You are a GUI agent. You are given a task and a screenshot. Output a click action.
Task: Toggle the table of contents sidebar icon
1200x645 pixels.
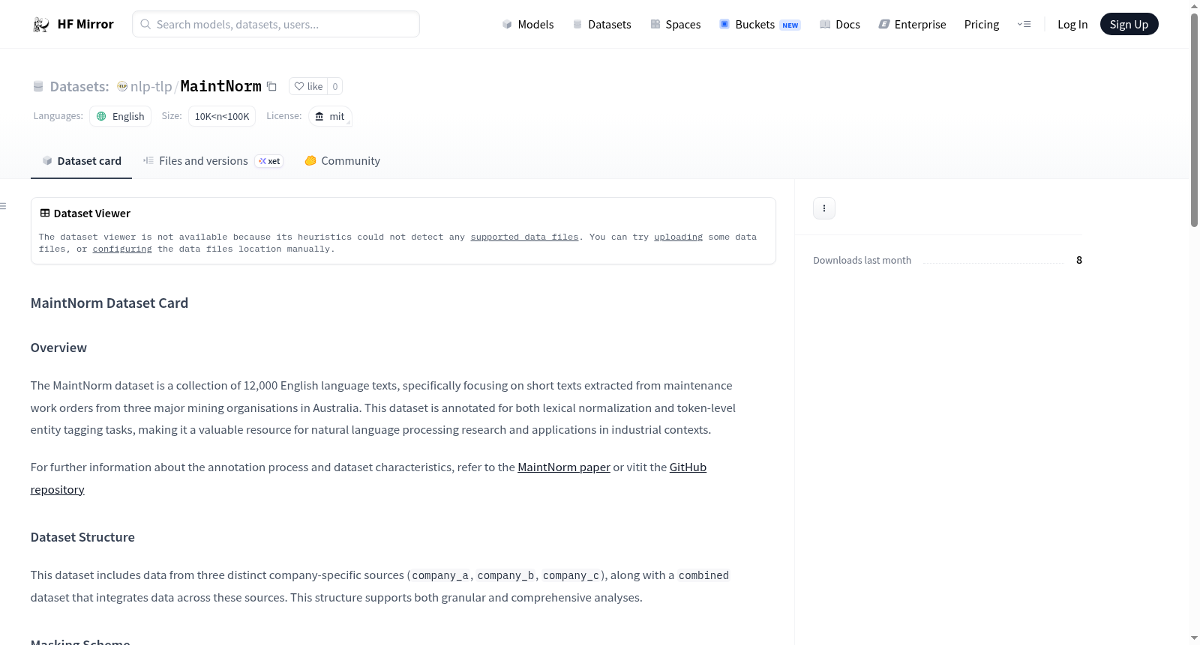tap(4, 206)
